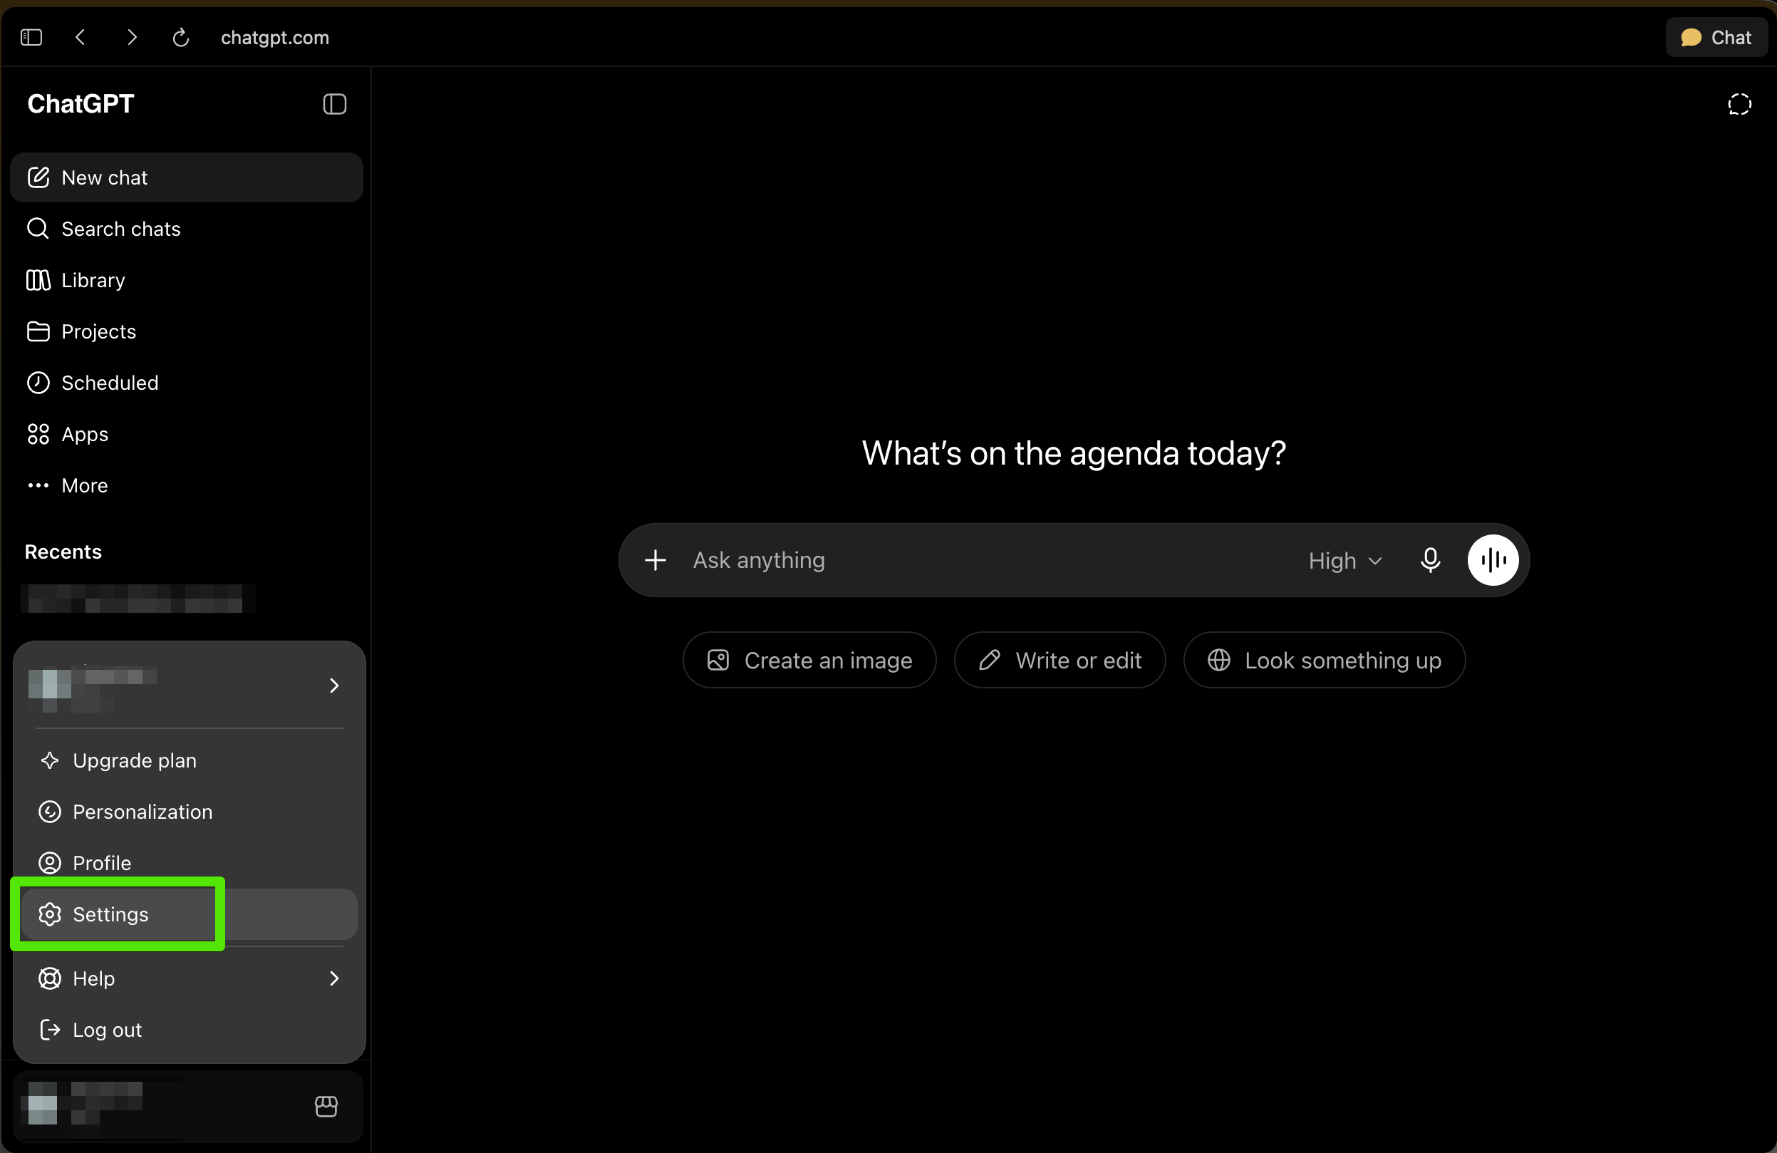Screen dimensions: 1777x1153
Task: Open the Chat button in top-right corner
Action: coord(1716,37)
